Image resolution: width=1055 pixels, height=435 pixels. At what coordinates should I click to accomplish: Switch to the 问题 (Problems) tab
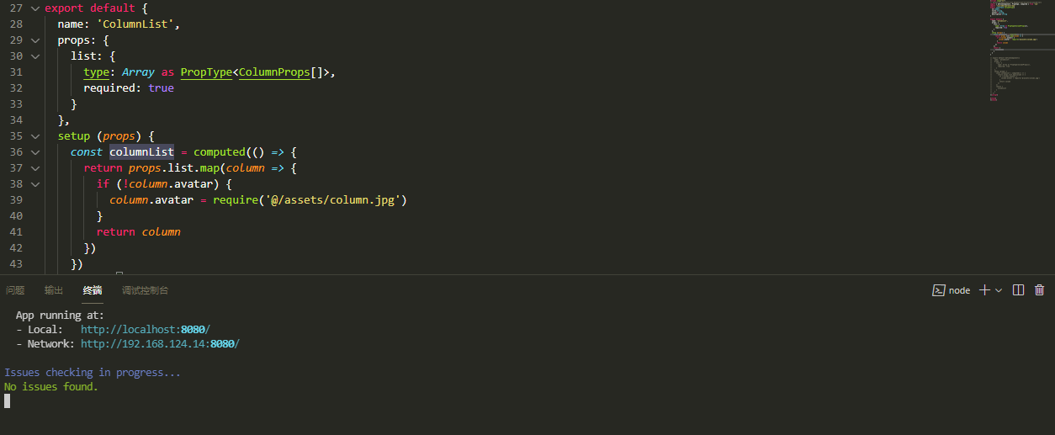15,290
